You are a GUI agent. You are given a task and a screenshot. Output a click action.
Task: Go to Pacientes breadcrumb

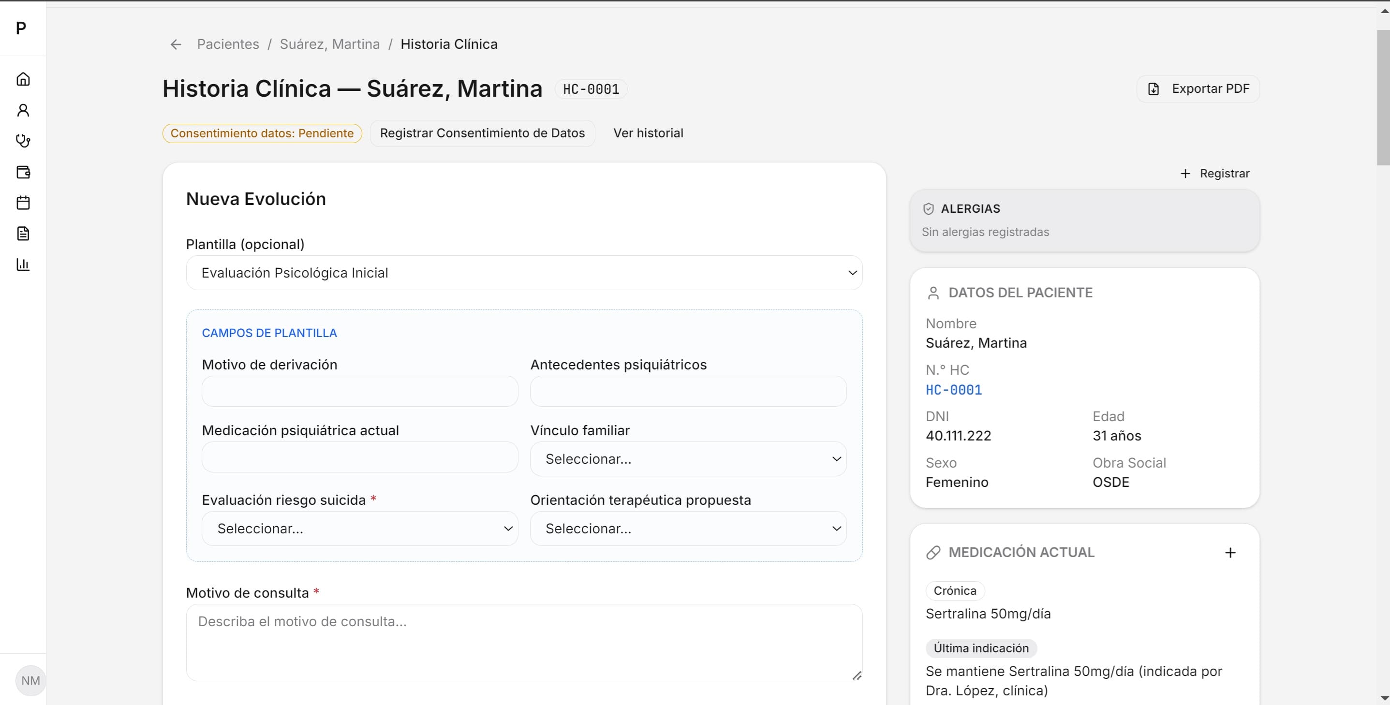[x=228, y=44]
